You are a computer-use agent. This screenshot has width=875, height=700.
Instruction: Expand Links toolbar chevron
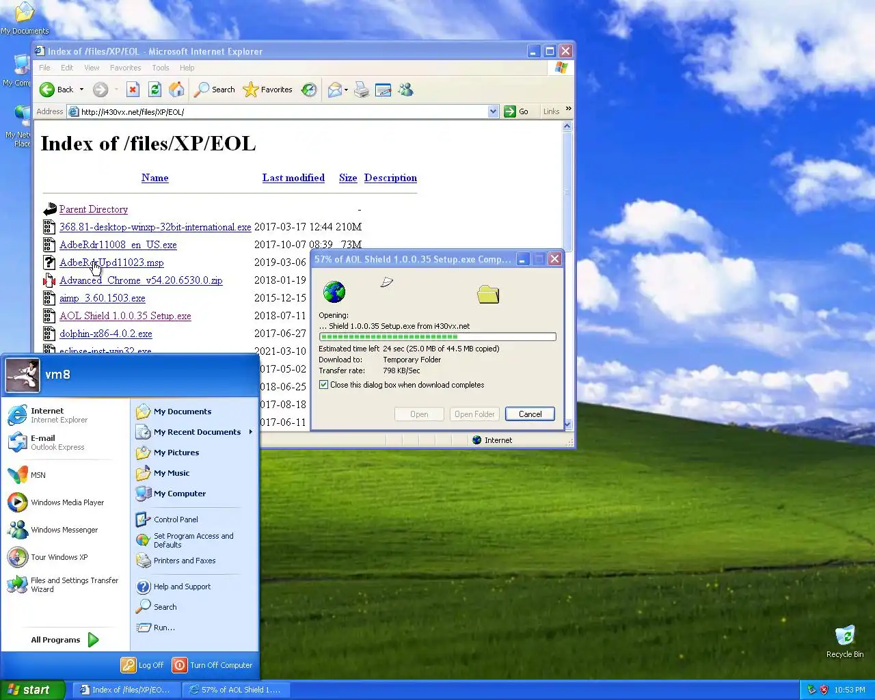point(568,109)
